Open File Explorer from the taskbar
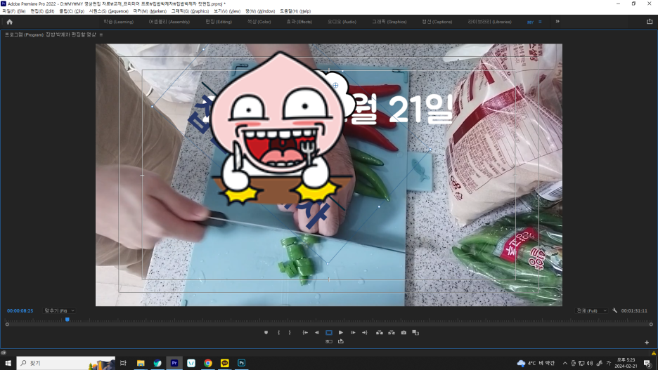Viewport: 658px width, 370px height. click(141, 363)
